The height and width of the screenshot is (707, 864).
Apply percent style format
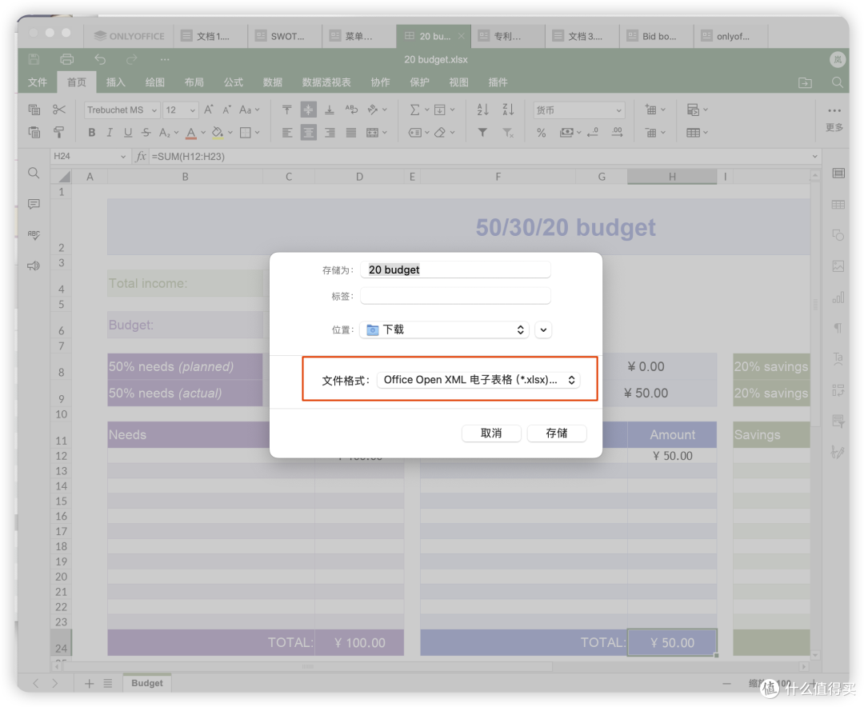(541, 133)
